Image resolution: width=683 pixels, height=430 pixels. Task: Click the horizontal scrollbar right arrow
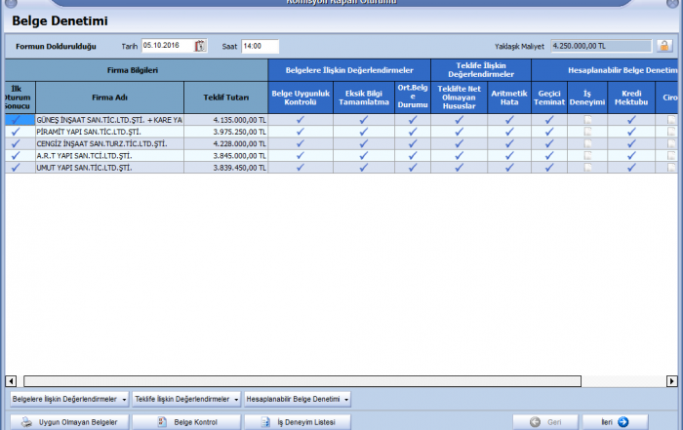[669, 381]
